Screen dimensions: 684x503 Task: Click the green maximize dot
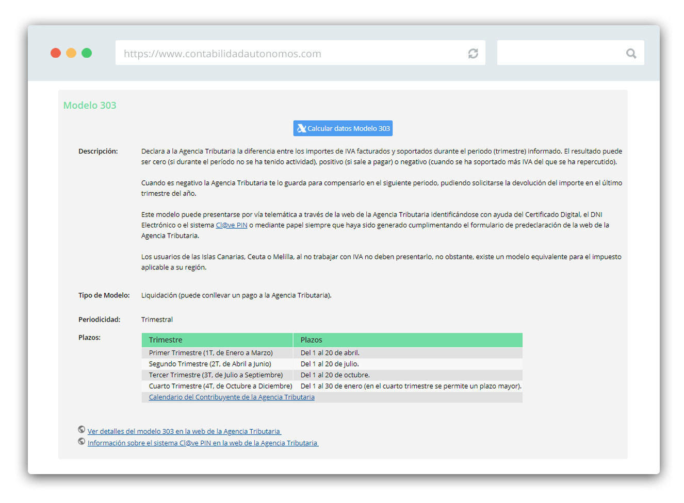(x=87, y=53)
